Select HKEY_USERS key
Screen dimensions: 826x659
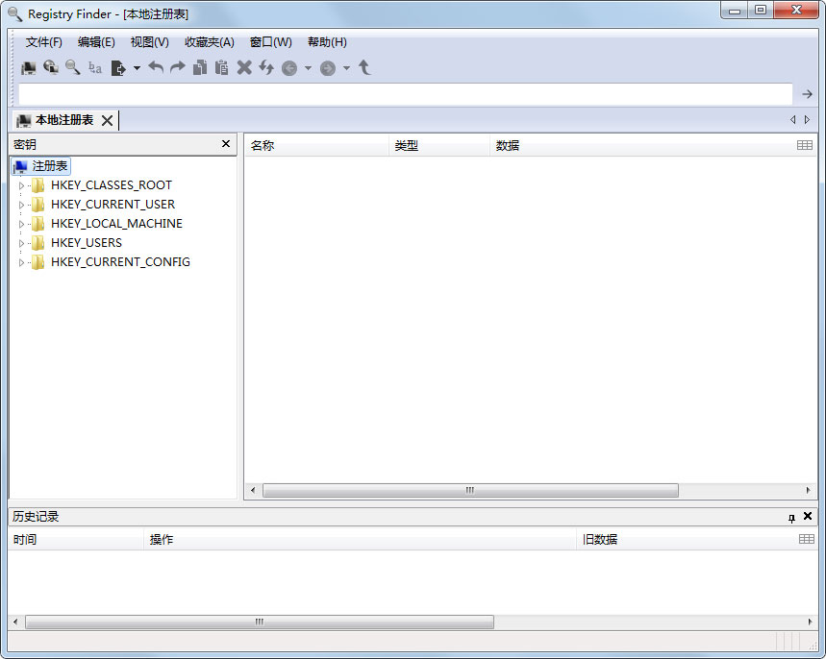tap(87, 243)
